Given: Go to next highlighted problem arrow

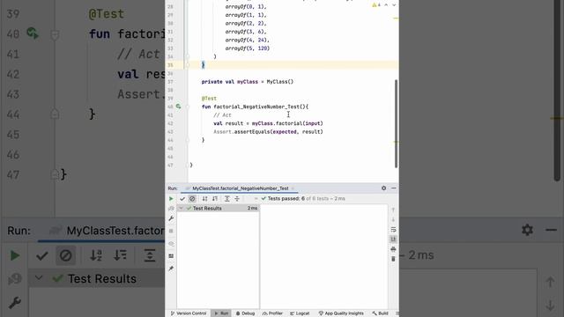Looking at the screenshot, I should pos(394,5).
